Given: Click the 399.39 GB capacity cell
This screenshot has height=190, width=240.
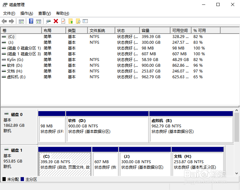Looking at the screenshot, I should [151, 37].
